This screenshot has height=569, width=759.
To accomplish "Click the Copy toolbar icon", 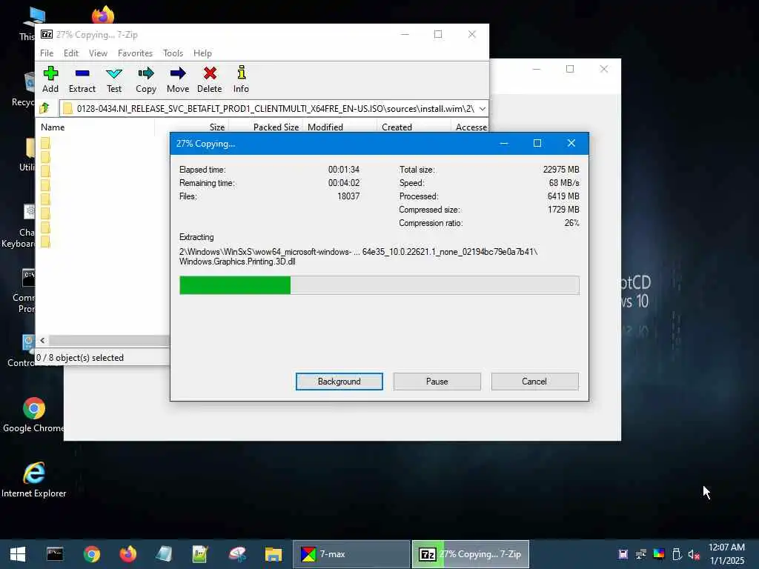I will pyautogui.click(x=146, y=79).
